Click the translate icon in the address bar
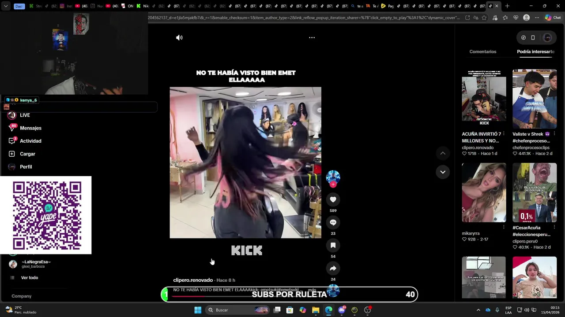 [476, 18]
